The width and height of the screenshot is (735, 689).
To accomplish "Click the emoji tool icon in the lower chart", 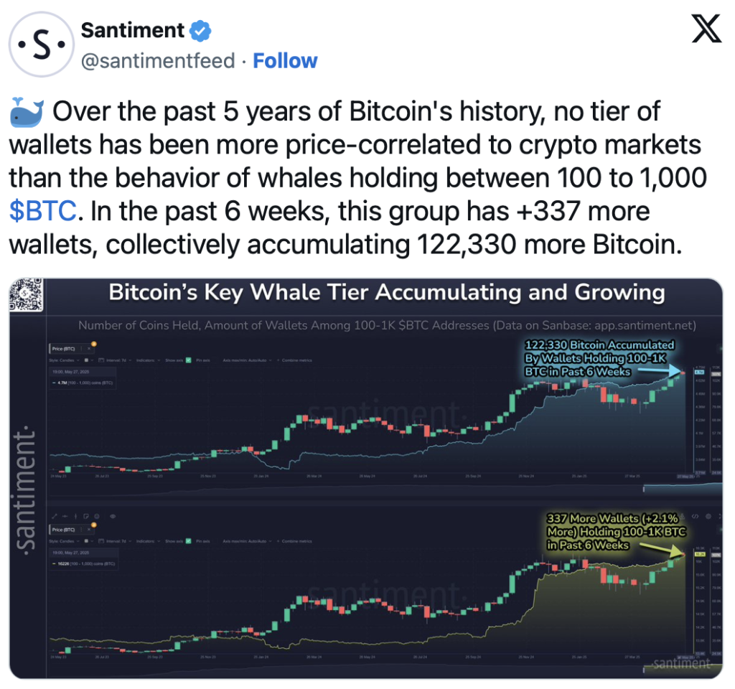I will tap(97, 516).
